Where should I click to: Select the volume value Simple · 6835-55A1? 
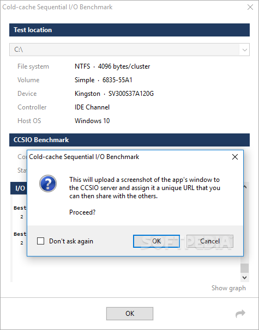tap(104, 80)
